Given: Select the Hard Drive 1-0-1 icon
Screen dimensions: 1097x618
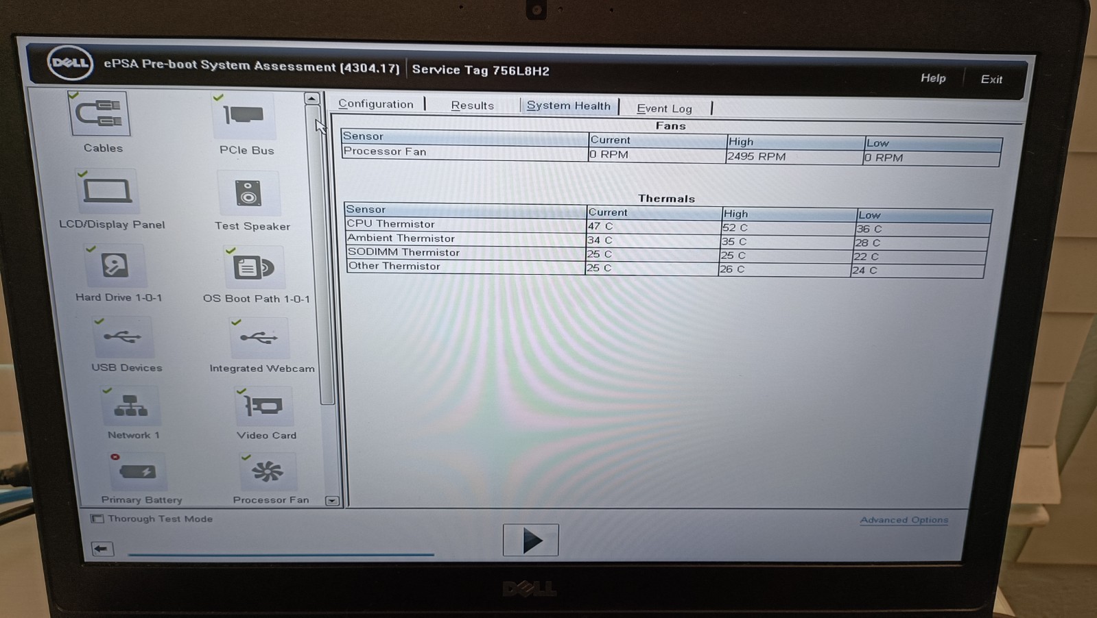Looking at the screenshot, I should click(115, 265).
